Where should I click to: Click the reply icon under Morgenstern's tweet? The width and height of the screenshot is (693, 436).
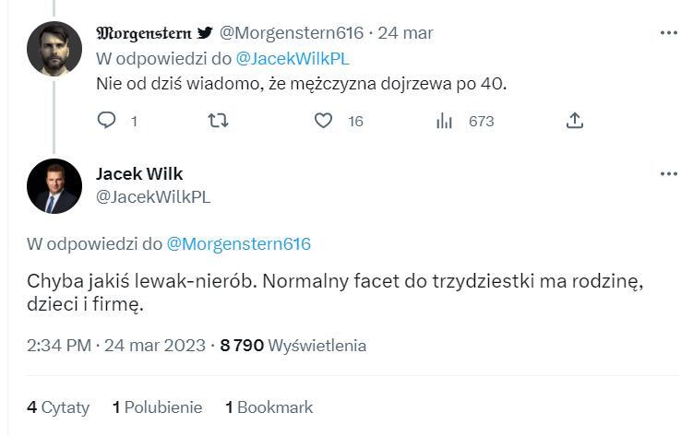point(107,121)
